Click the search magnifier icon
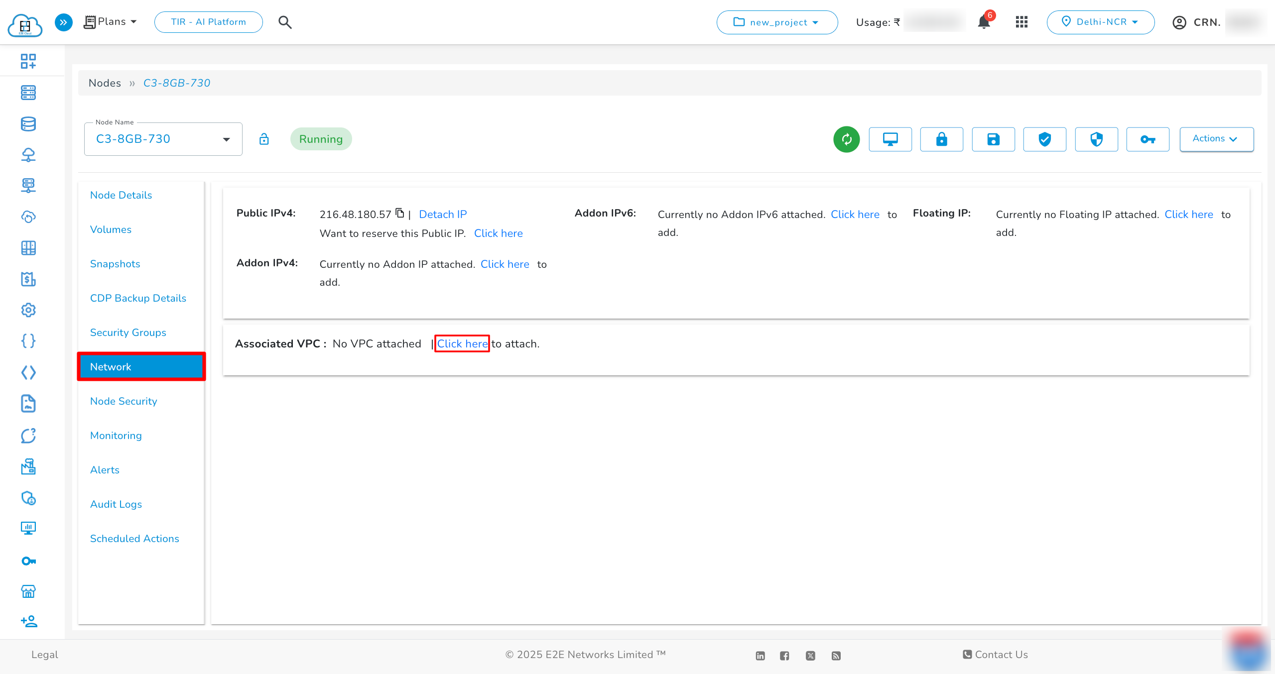This screenshot has height=674, width=1275. [285, 22]
